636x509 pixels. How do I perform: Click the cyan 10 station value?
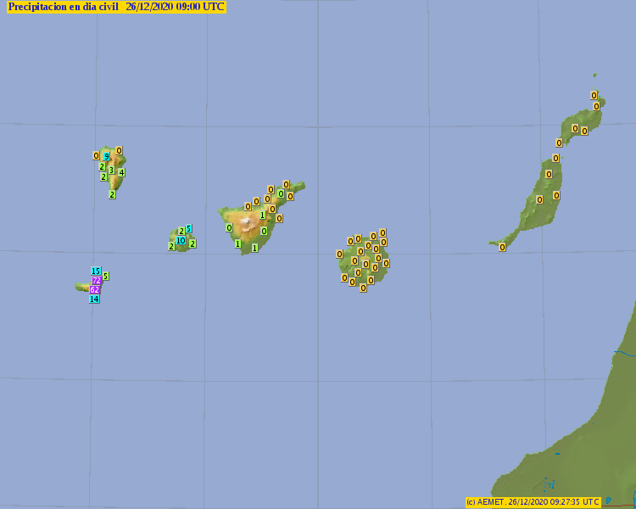181,241
